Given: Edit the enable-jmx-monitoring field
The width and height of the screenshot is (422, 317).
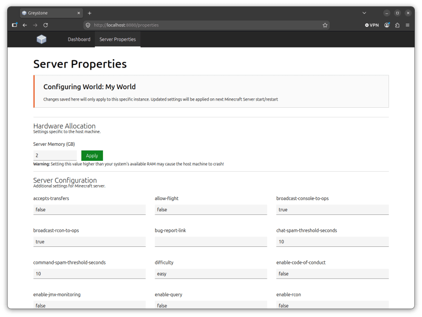Looking at the screenshot, I should [89, 305].
